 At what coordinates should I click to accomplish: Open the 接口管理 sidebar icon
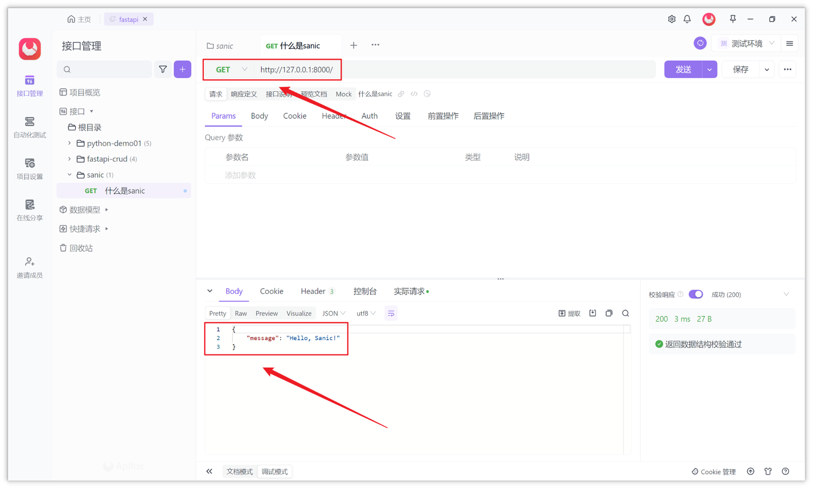[29, 87]
